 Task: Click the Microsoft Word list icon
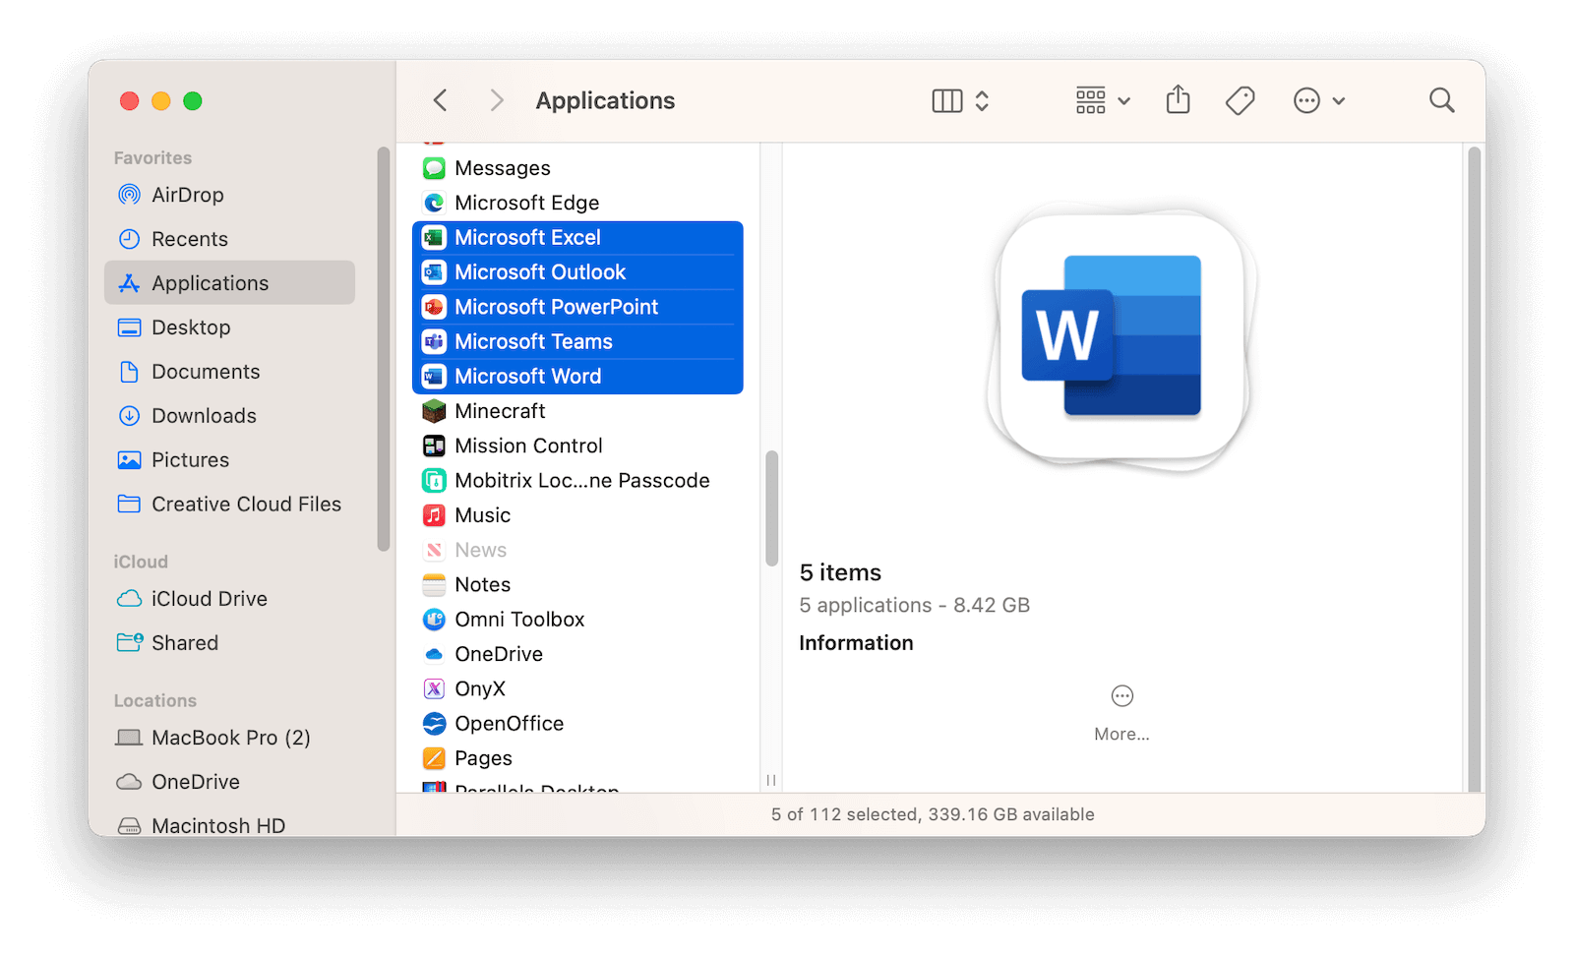pyautogui.click(x=434, y=377)
